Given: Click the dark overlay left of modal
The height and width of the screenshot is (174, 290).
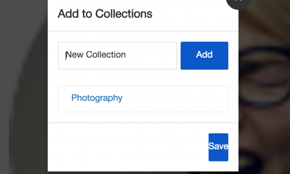Looking at the screenshot, I should [x=24, y=87].
